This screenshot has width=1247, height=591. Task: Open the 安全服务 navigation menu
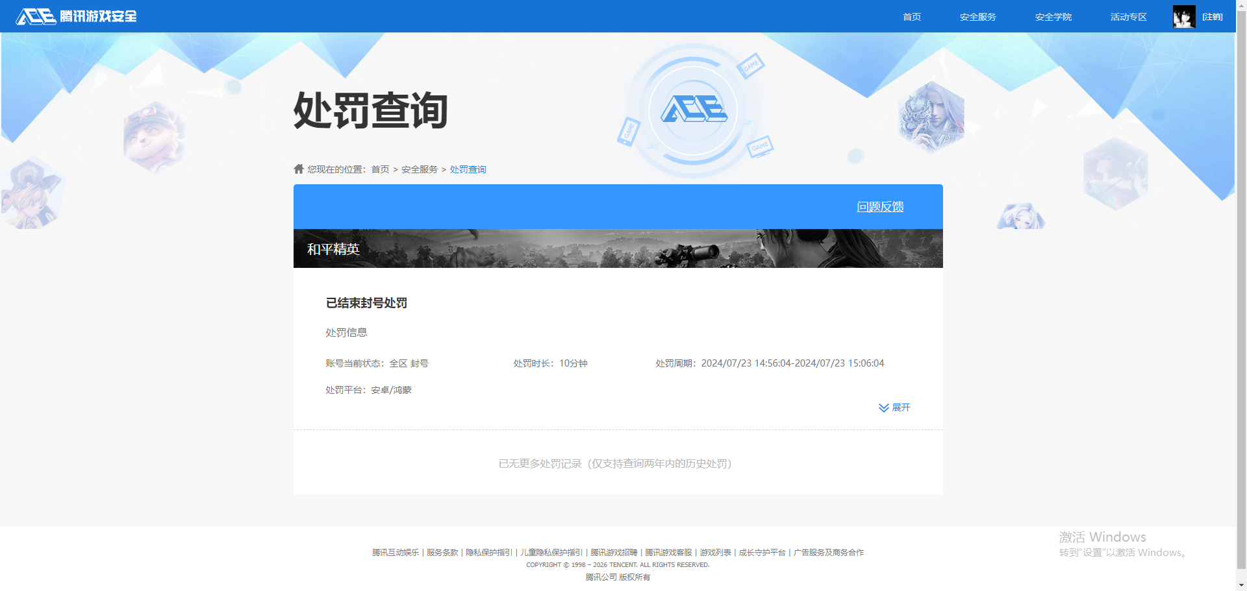pyautogui.click(x=977, y=16)
